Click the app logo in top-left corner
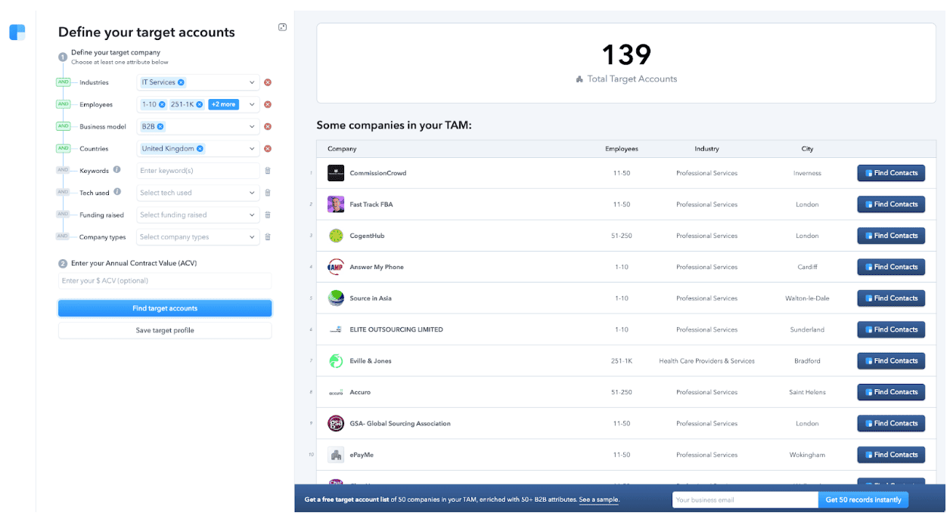 tap(17, 32)
